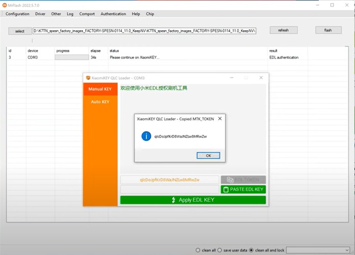
Task: Open the Other menu
Action: tap(56, 14)
